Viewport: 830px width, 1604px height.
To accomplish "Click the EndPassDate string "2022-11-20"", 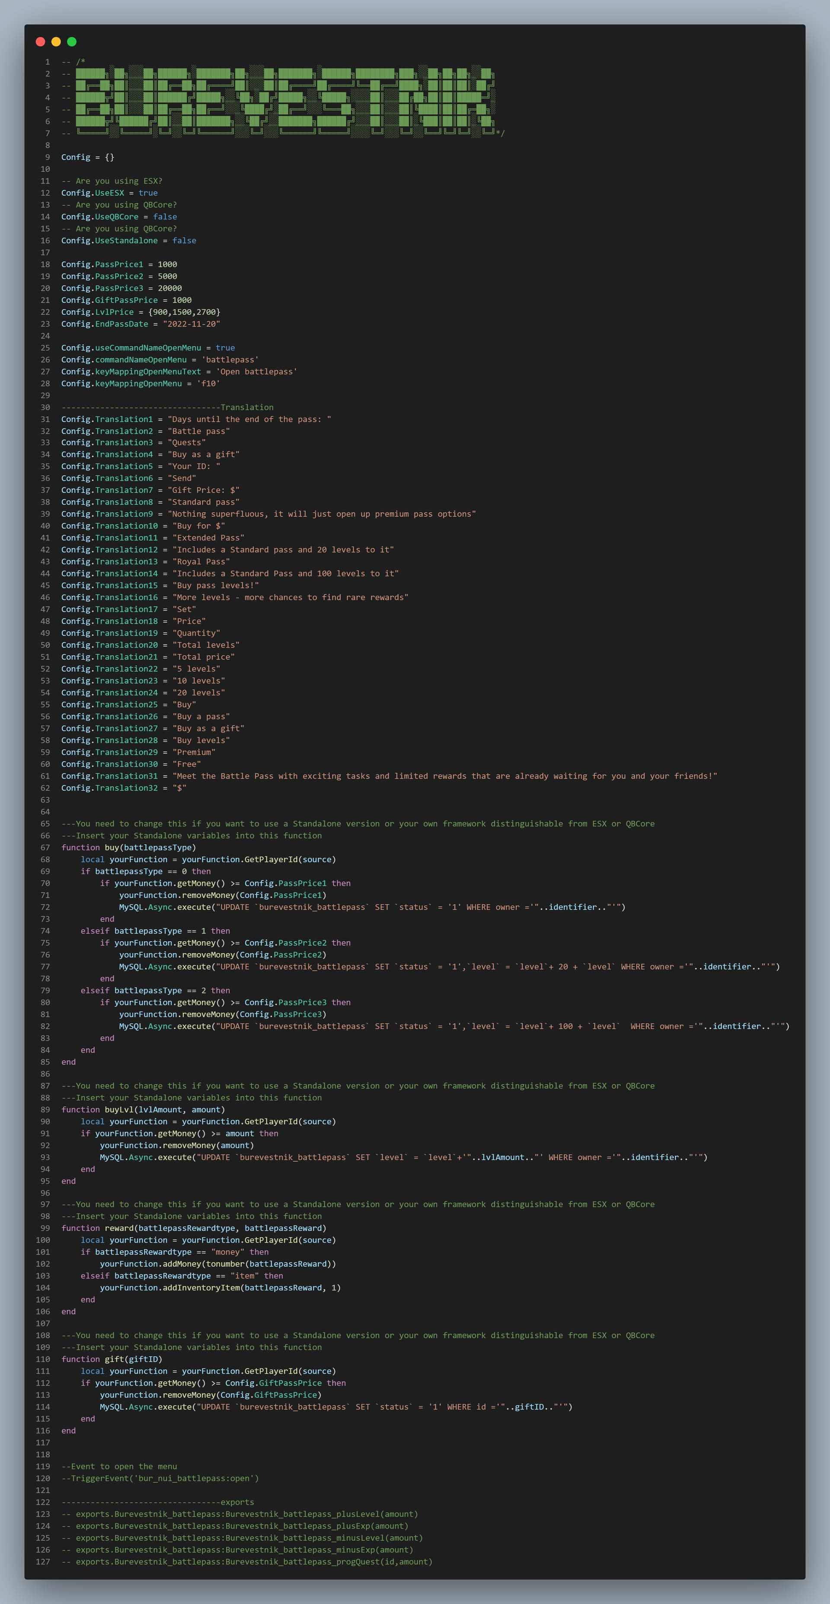I will (x=191, y=324).
